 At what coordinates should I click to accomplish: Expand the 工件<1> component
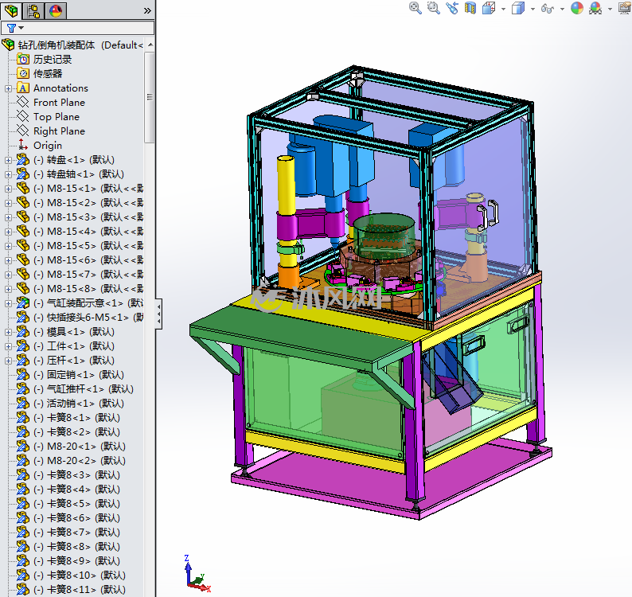point(8,346)
